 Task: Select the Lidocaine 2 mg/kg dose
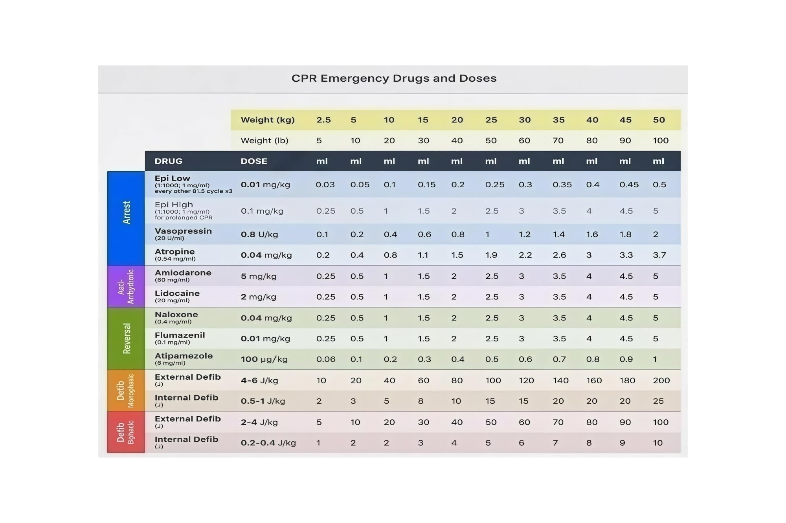pyautogui.click(x=258, y=297)
